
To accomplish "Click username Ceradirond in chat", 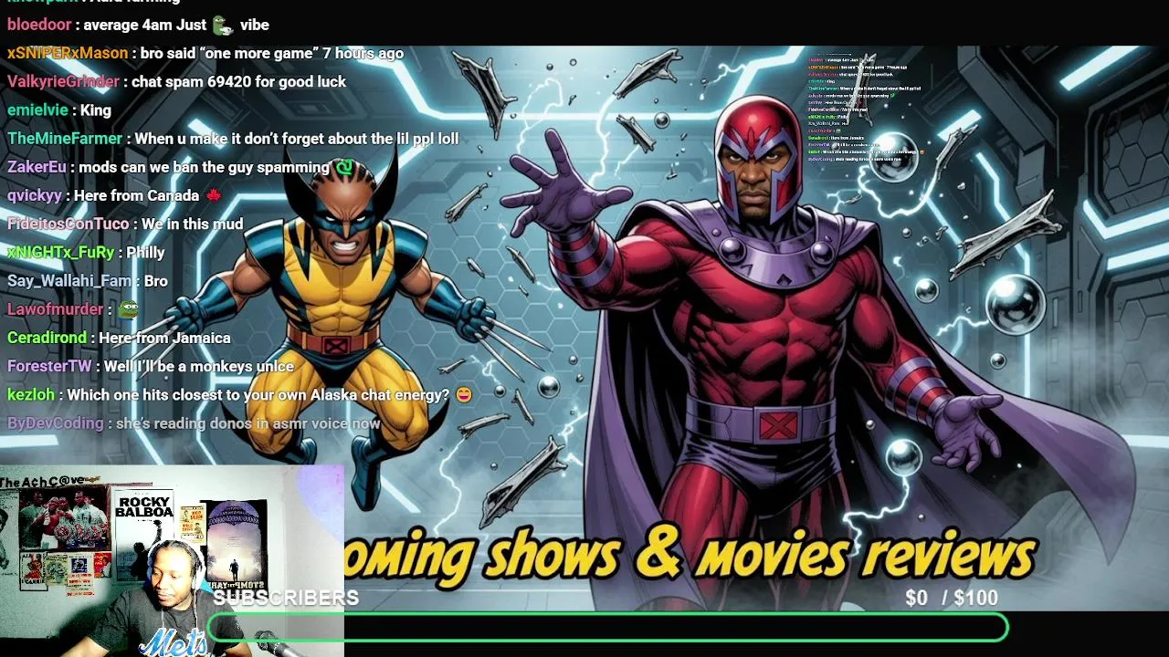I will click(47, 338).
